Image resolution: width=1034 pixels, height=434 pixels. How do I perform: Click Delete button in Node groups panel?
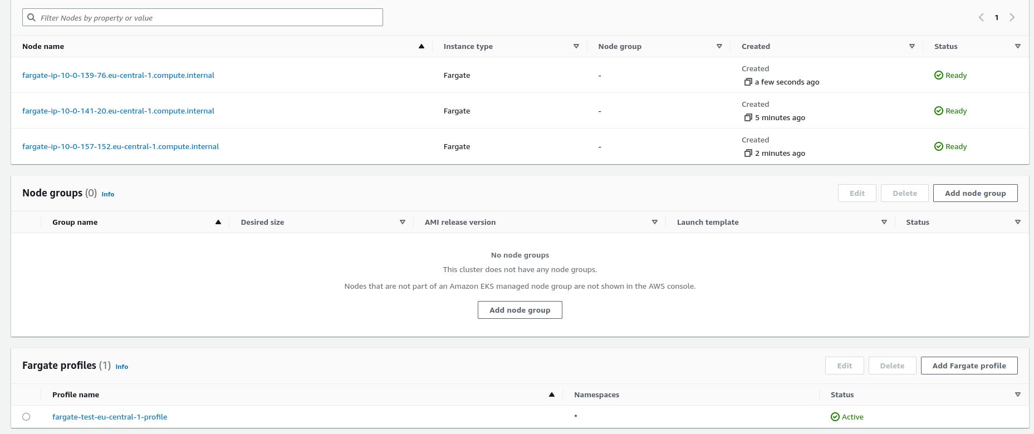coord(905,193)
